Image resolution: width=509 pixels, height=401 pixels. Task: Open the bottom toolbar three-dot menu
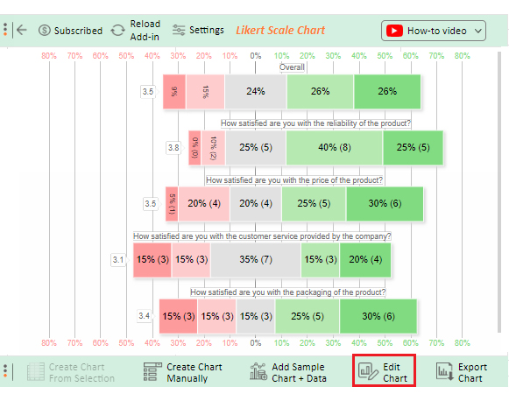pyautogui.click(x=5, y=371)
